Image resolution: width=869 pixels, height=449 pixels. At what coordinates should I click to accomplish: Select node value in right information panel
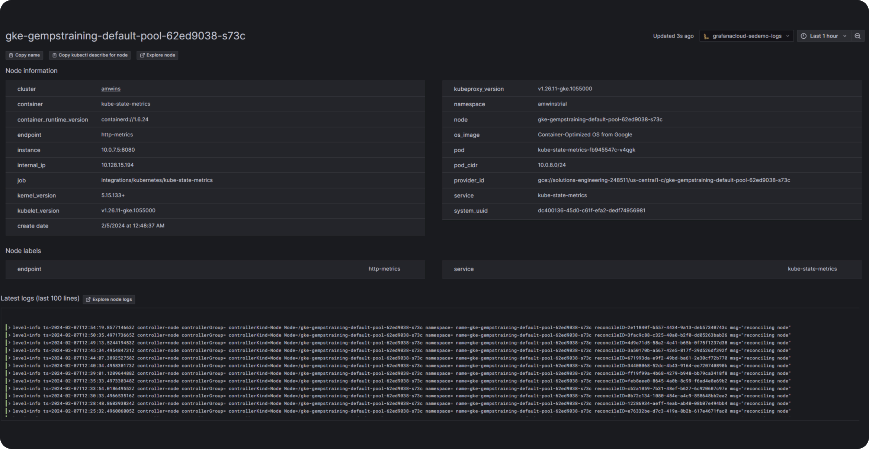click(x=600, y=119)
